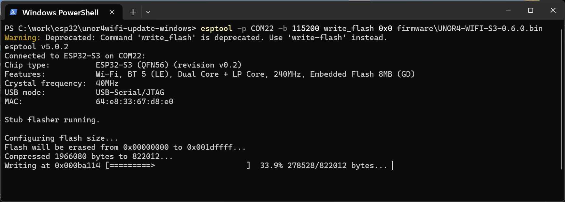The width and height of the screenshot is (565, 202).
Task: Click the text cursor after "bytes..."
Action: point(392,166)
